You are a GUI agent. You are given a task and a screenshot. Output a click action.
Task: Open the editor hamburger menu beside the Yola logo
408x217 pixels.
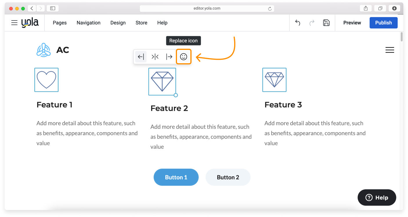click(x=14, y=23)
